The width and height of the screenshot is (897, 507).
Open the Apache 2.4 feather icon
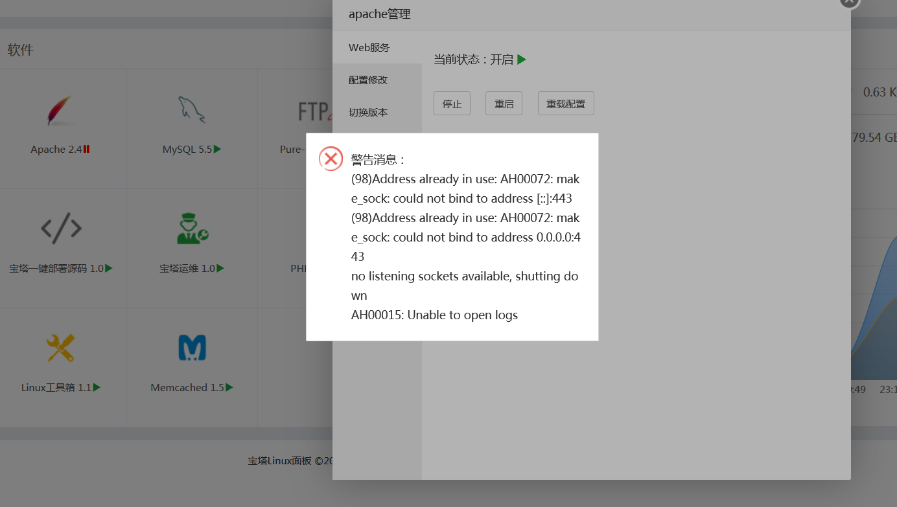(60, 110)
